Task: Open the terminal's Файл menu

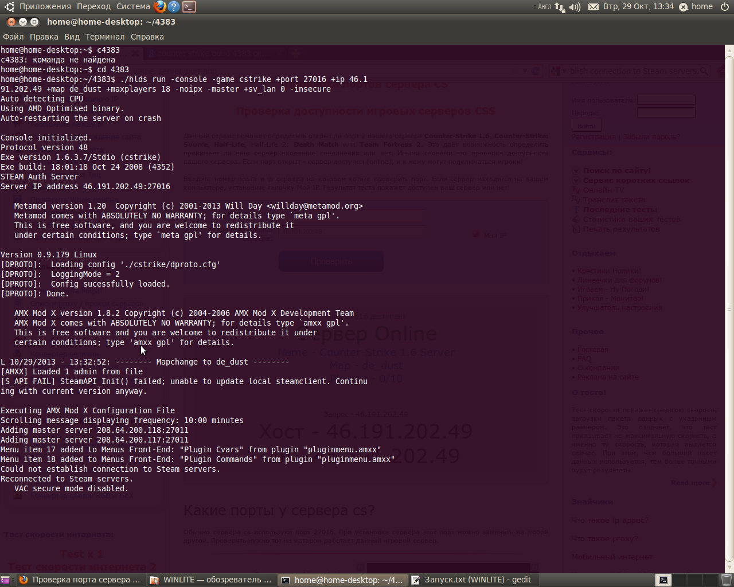Action: click(13, 37)
